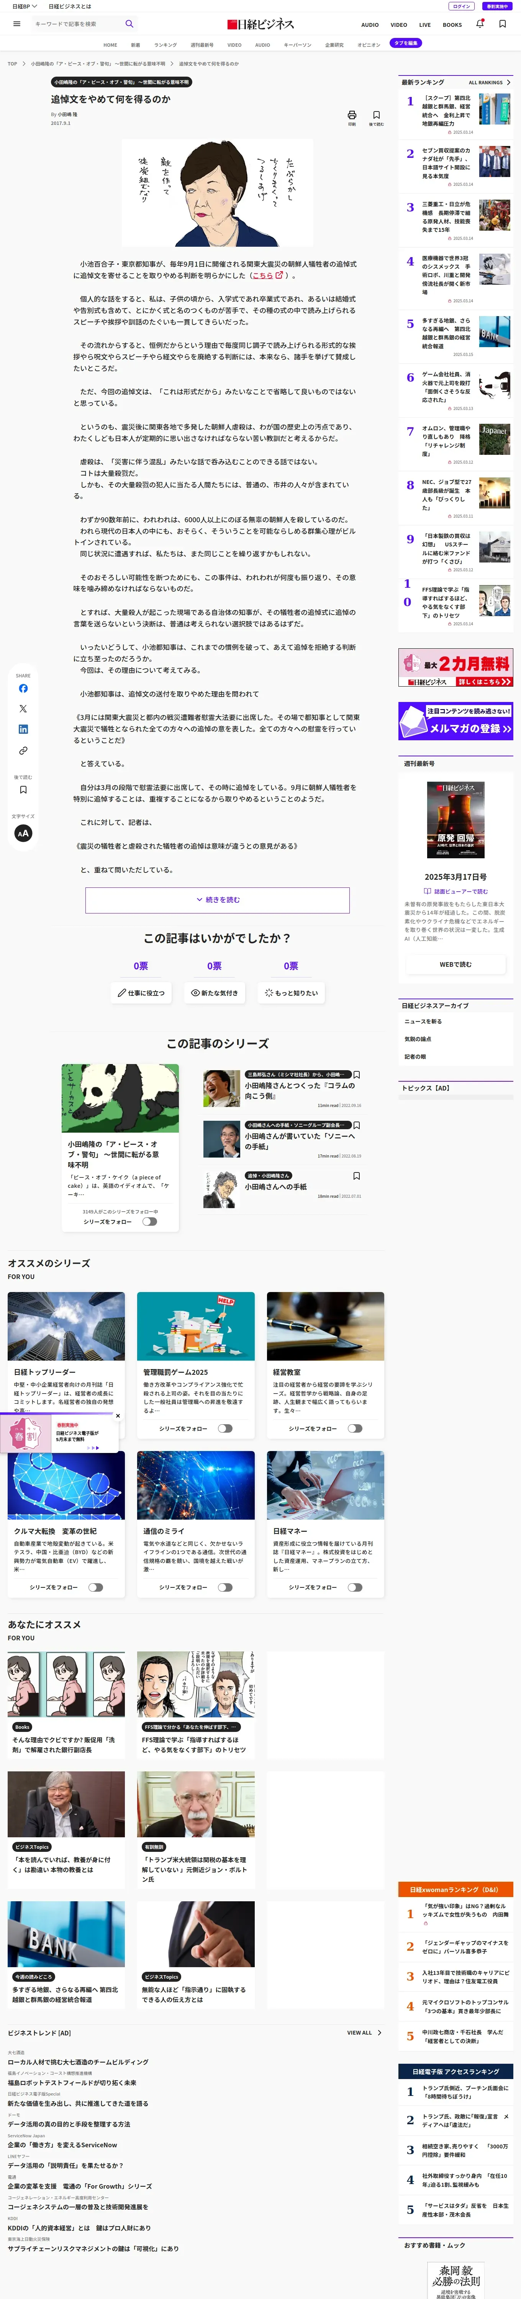Open 気鋭の論点 archive link

point(418,1039)
